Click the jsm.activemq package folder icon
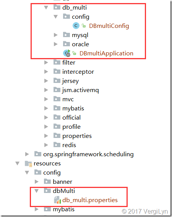172x217 pixels. click(57, 89)
